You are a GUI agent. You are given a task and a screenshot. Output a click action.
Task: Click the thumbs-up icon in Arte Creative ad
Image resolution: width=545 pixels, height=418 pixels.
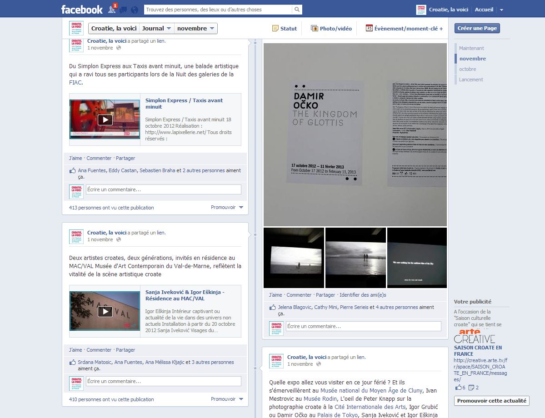458,388
